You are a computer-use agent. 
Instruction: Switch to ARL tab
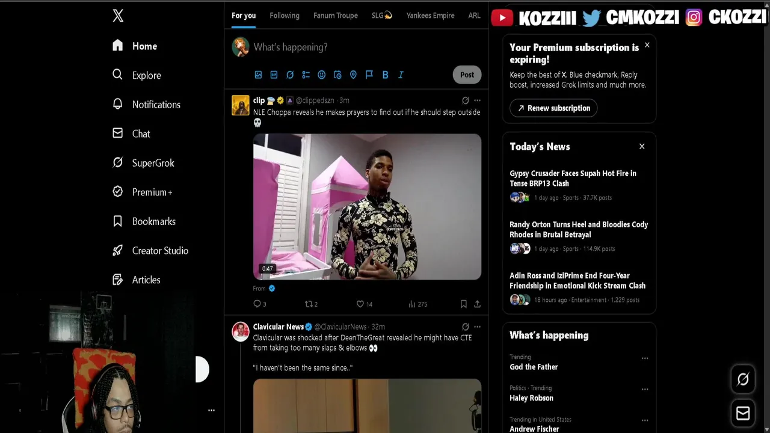pos(474,16)
